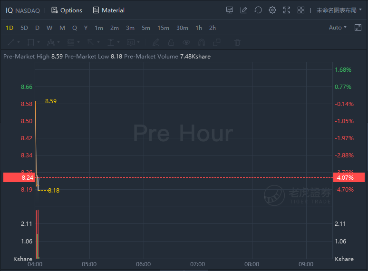
Task: Click the pencil edit drawing icon in toolbar
Action: pyautogui.click(x=156, y=42)
